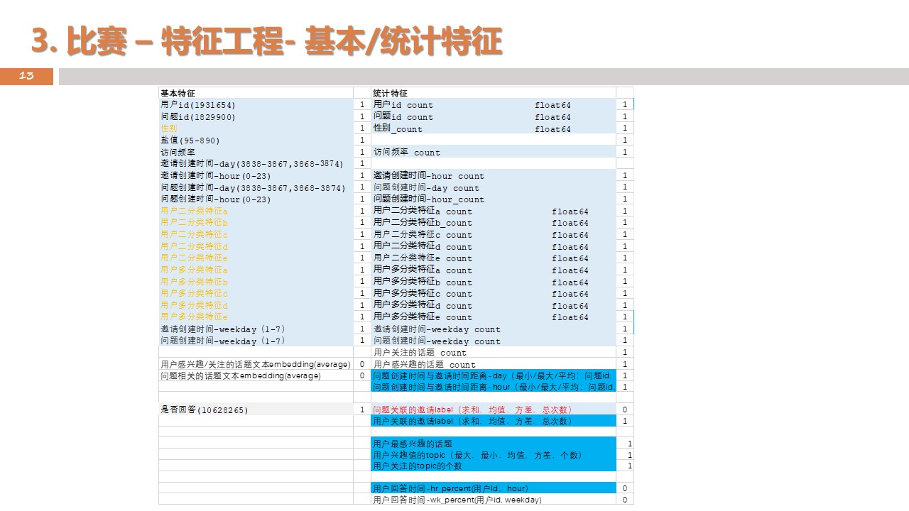Select '用户感兴趣/关注的话题文本embedding(average)' cell
909x511 pixels.
point(256,364)
